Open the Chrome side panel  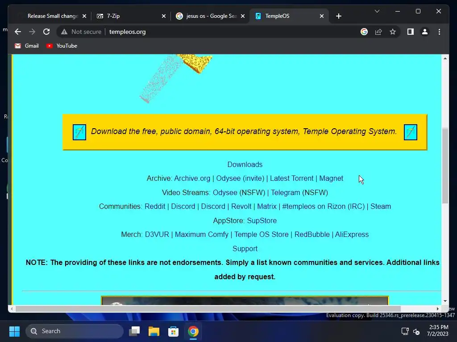point(411,32)
